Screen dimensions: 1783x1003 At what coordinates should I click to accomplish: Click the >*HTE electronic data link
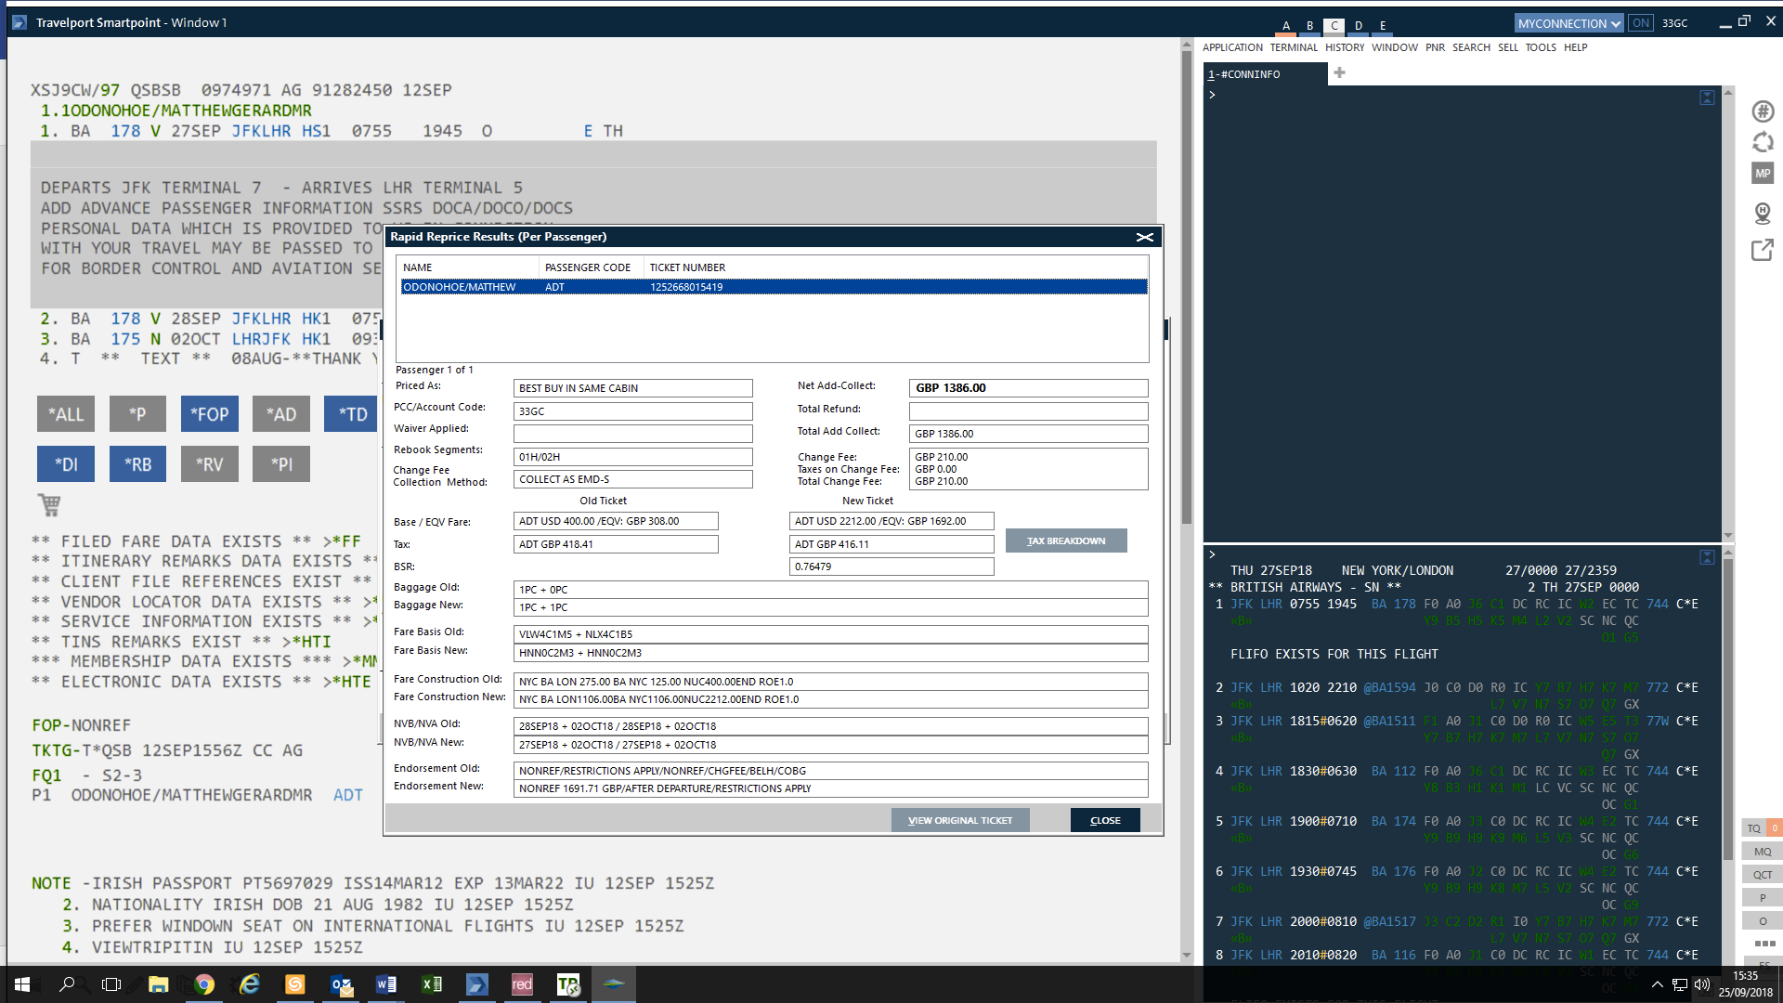coord(347,682)
